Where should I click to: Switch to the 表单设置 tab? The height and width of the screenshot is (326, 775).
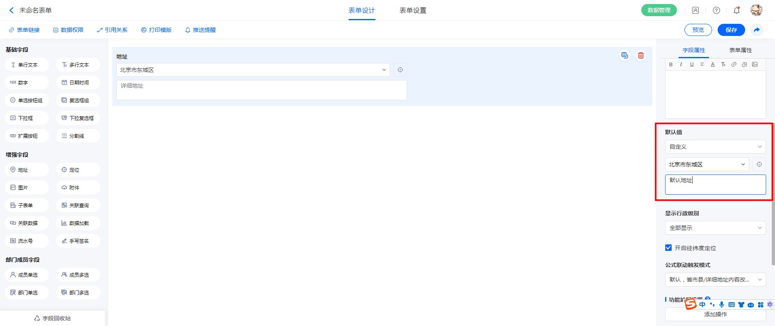coord(412,11)
